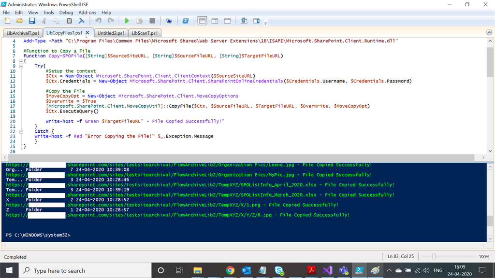
Task: Open Skype from taskbar
Action: (x=279, y=270)
